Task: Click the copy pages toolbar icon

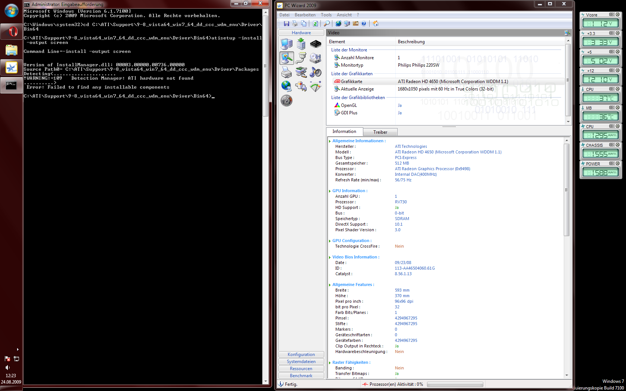Action: point(304,23)
